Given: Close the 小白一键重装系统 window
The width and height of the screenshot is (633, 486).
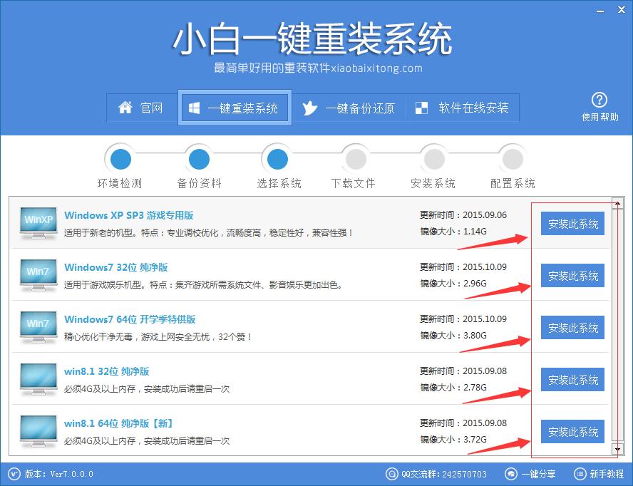Looking at the screenshot, I should [x=622, y=10].
